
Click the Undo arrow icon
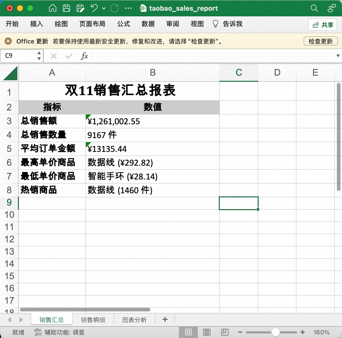[x=94, y=8]
